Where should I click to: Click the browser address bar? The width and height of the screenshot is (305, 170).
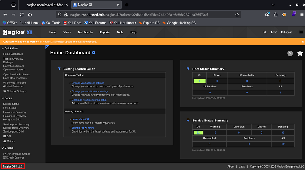point(146,15)
